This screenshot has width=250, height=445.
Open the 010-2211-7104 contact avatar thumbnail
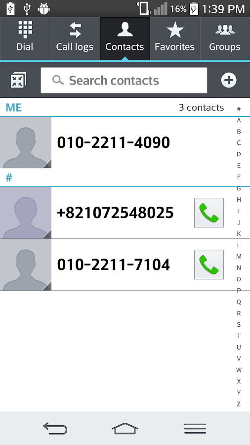tap(26, 265)
